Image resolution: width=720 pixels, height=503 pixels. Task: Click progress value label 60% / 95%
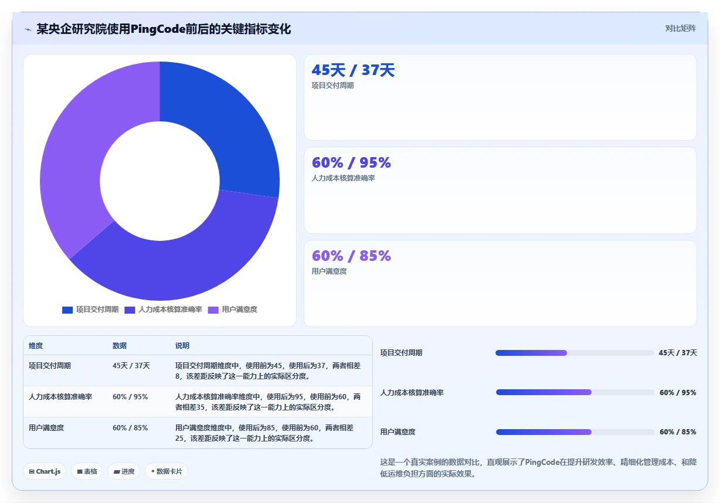678,392
